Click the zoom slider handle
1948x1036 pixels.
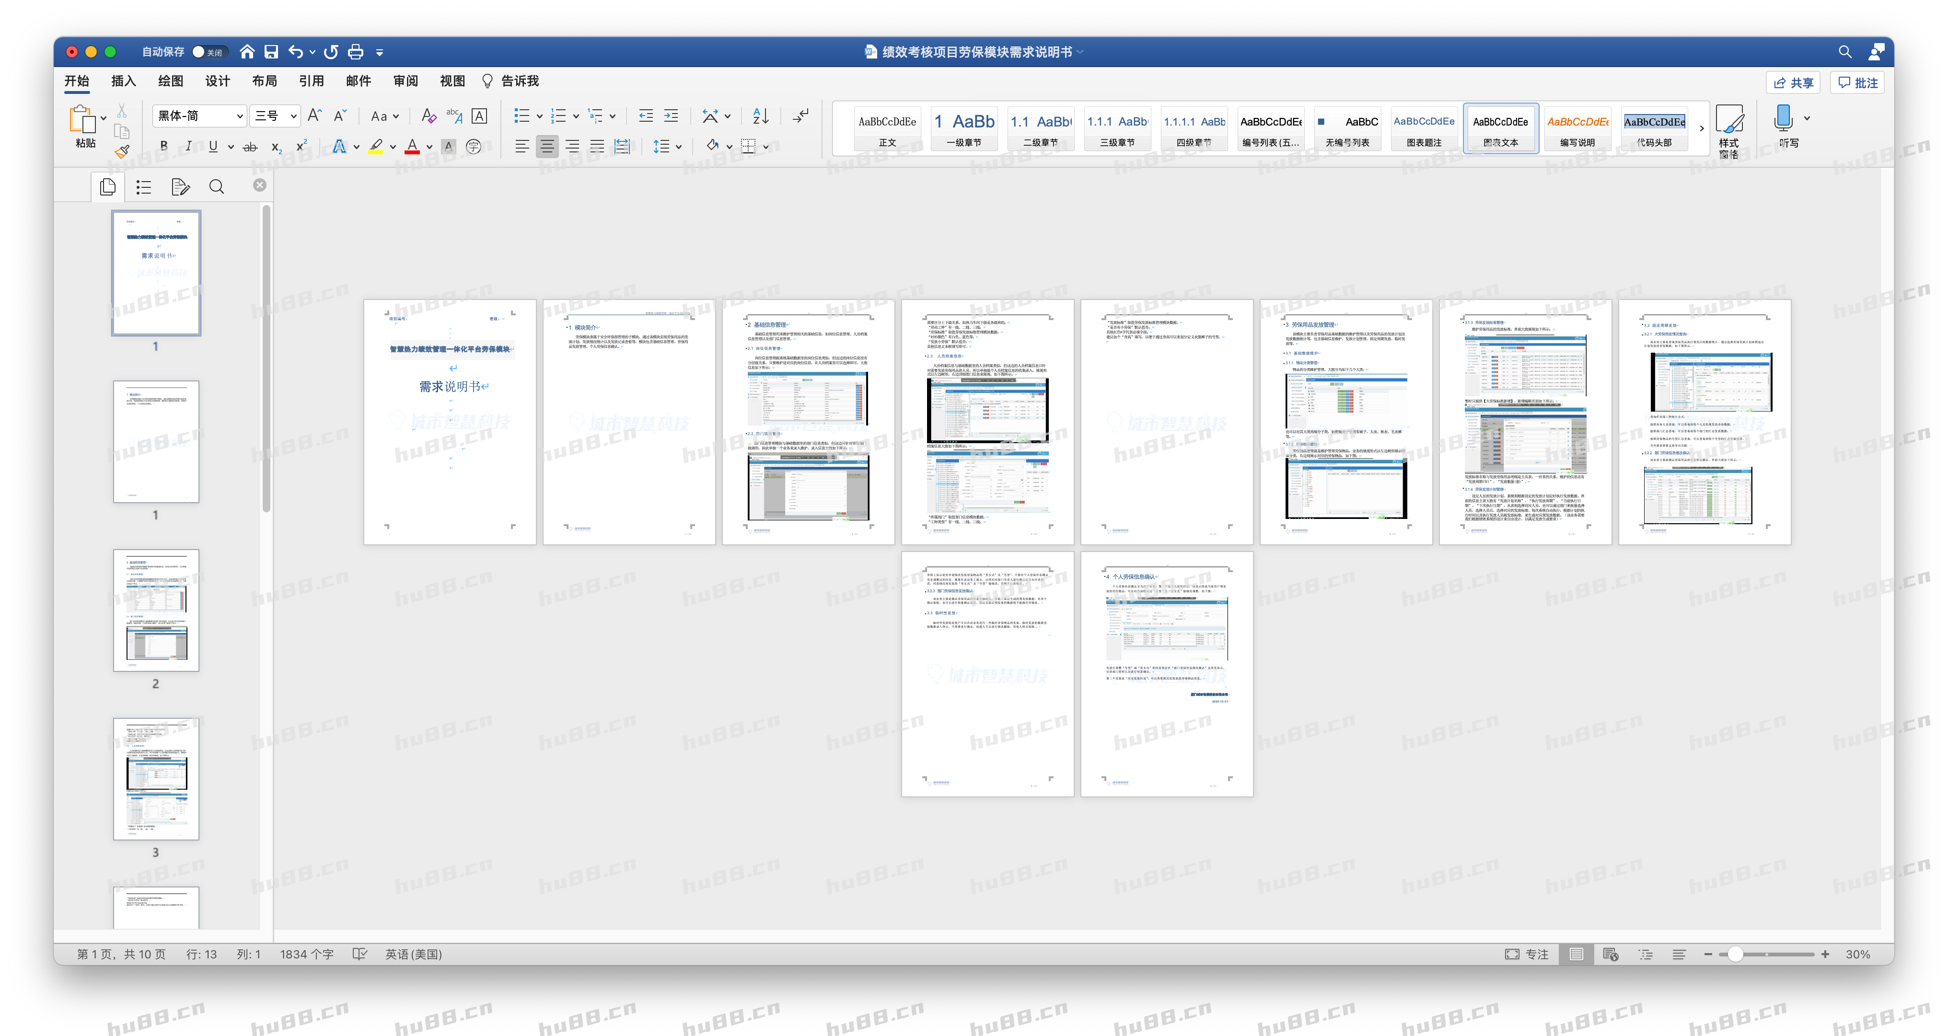pos(1736,955)
